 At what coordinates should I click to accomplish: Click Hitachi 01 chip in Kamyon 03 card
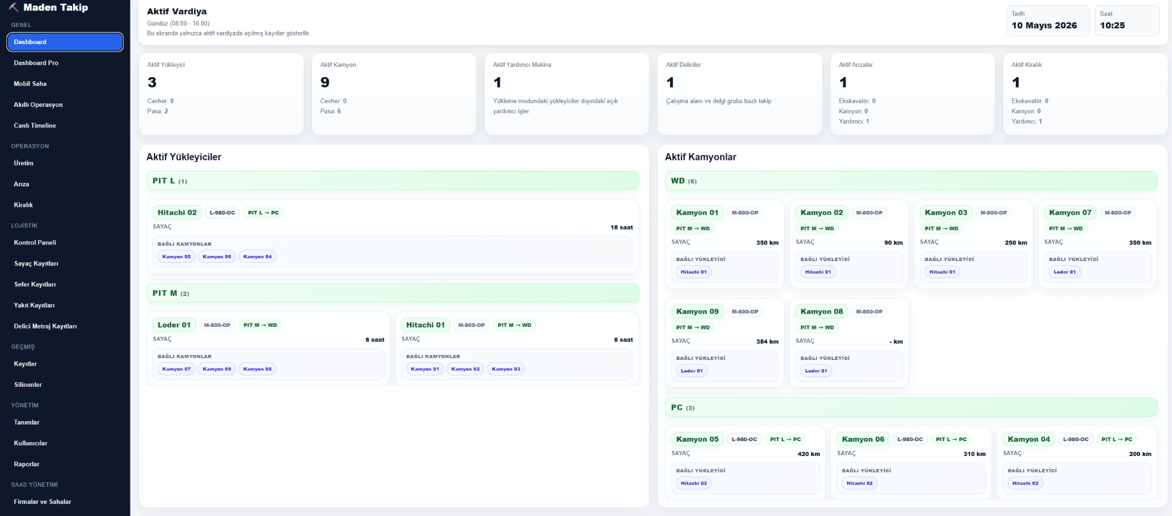click(x=942, y=272)
